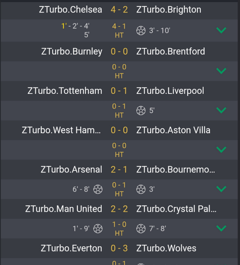240x265 pixels.
Task: Click the Bournemouth goal ball icon
Action: click(141, 189)
